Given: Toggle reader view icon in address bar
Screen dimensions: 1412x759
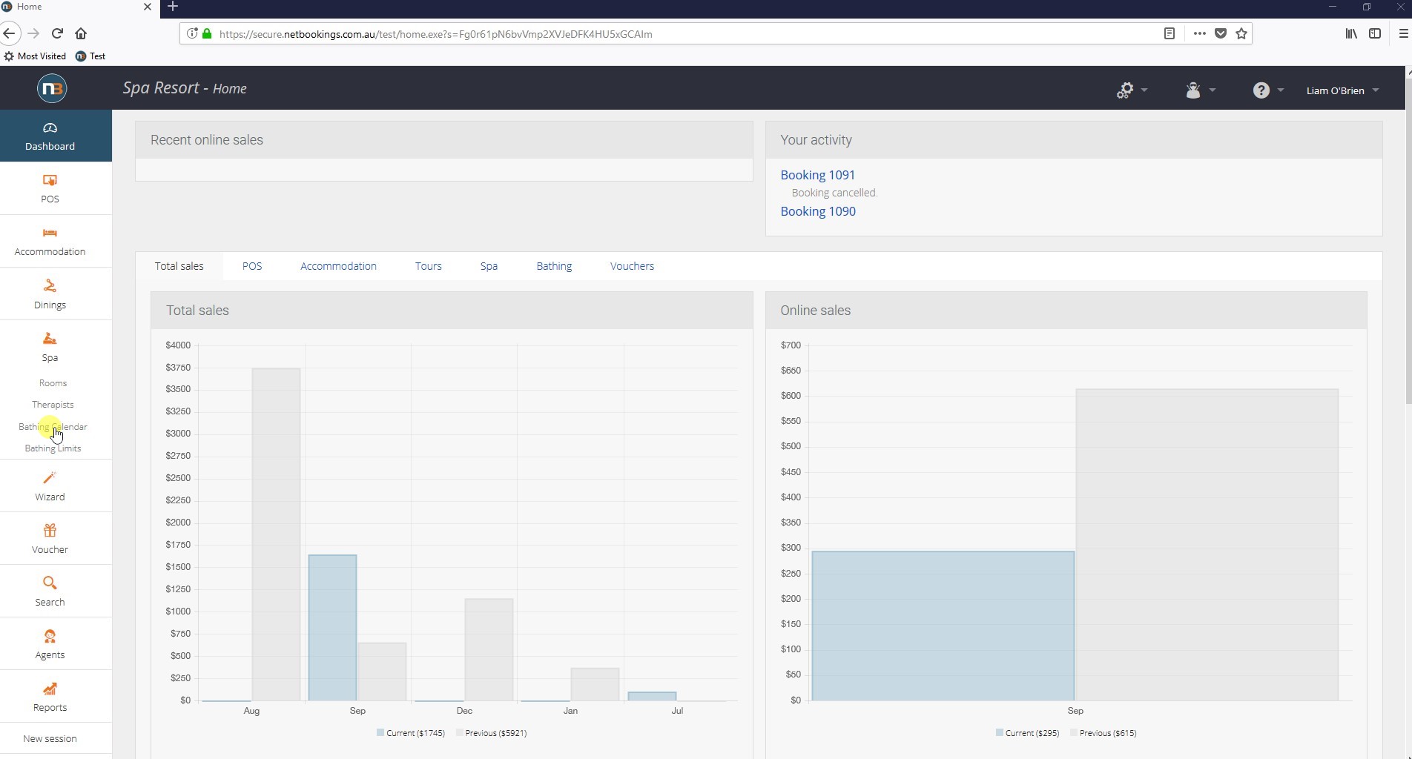Looking at the screenshot, I should (x=1169, y=33).
